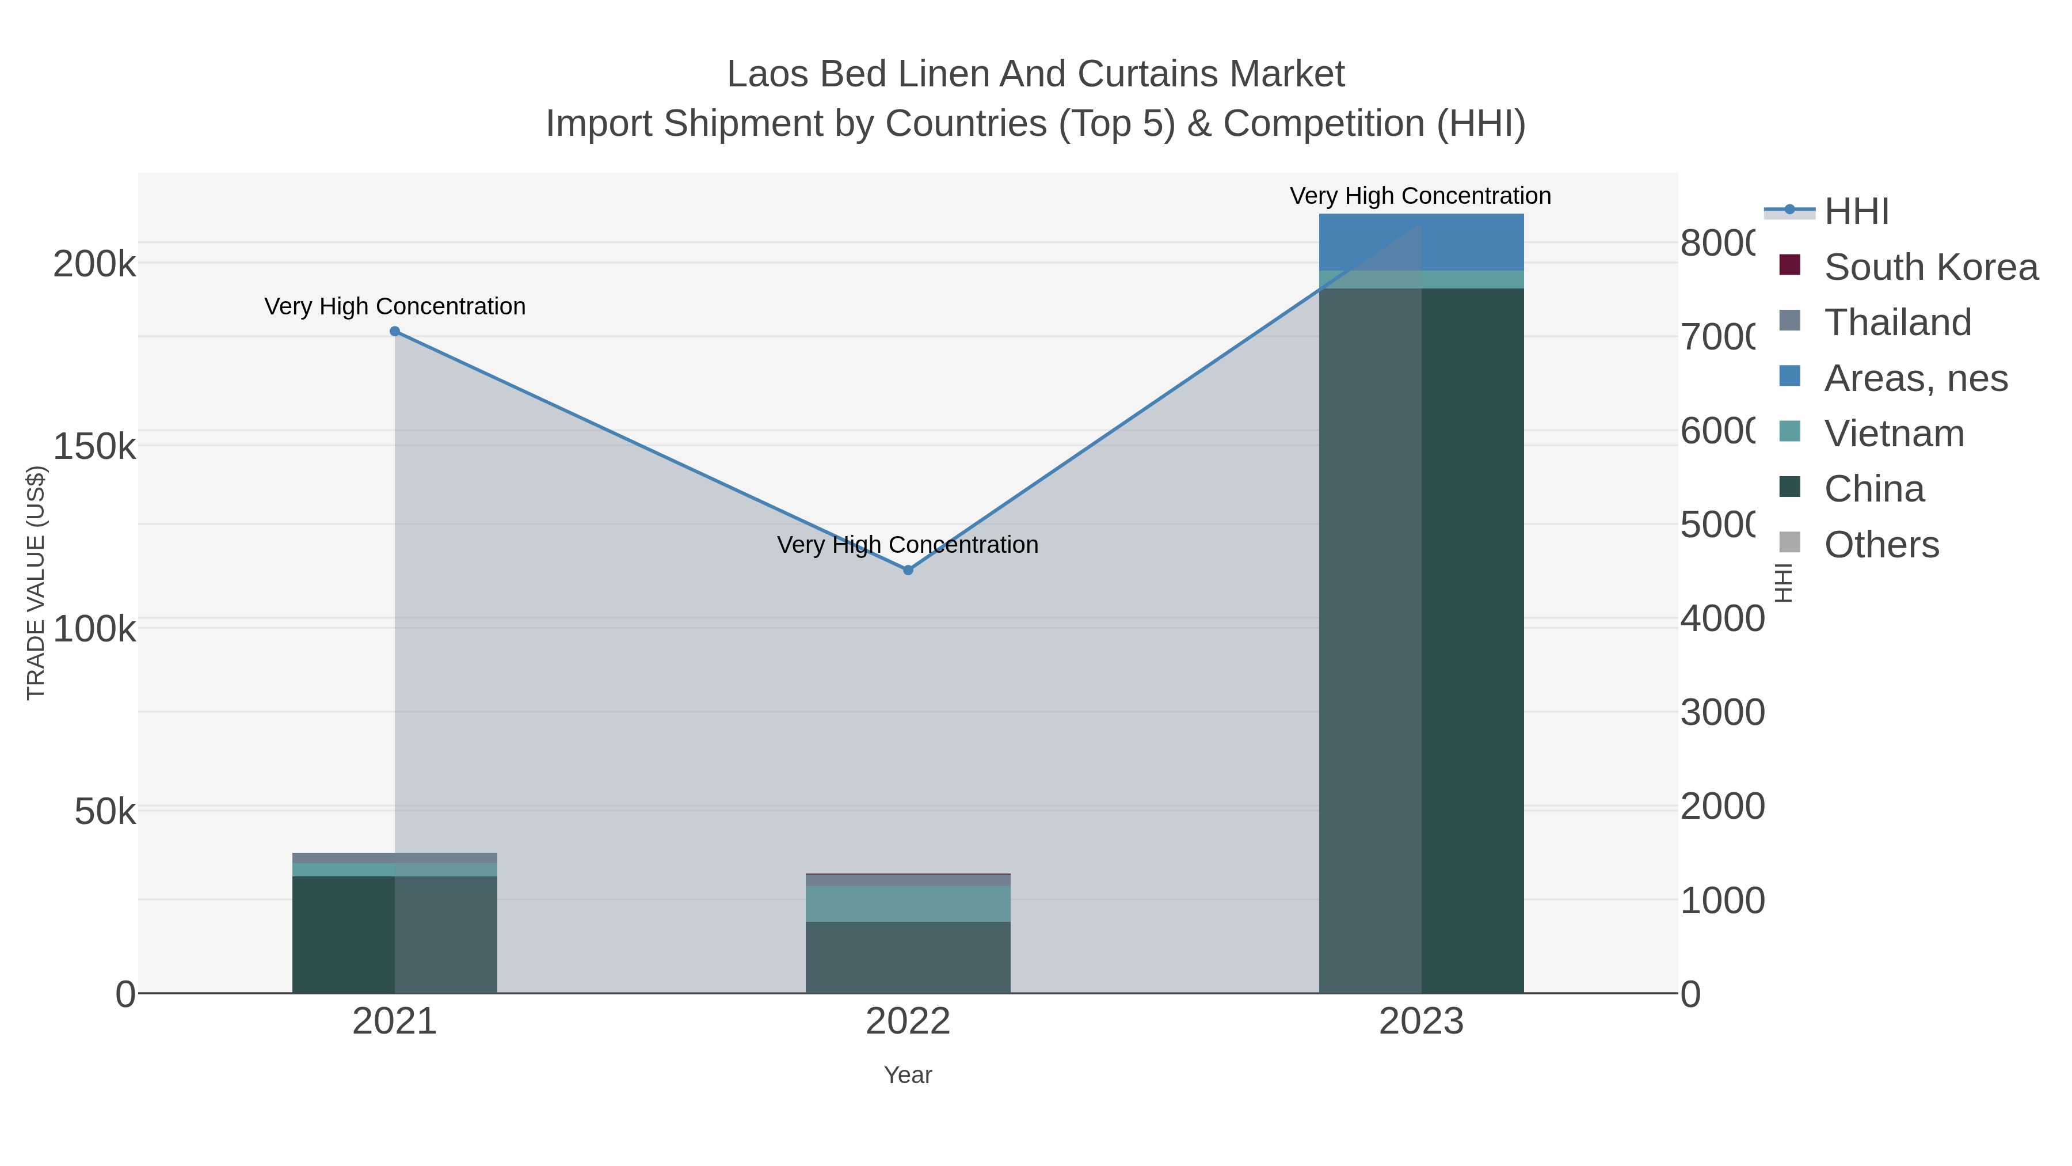Click the Import Shipment by Countries subtitle

point(1036,124)
